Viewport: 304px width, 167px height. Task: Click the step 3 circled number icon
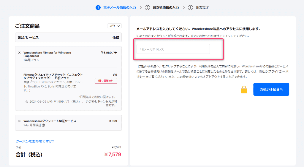[x=190, y=7]
